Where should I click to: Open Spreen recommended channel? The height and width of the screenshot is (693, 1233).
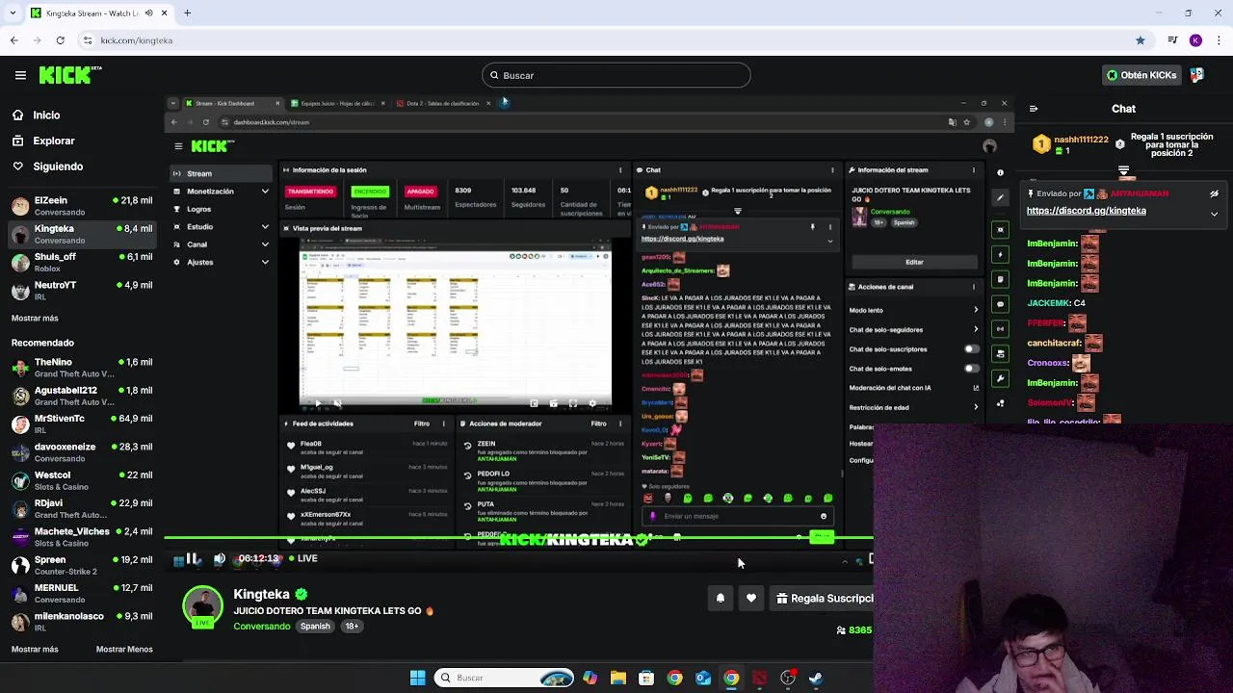coord(82,565)
